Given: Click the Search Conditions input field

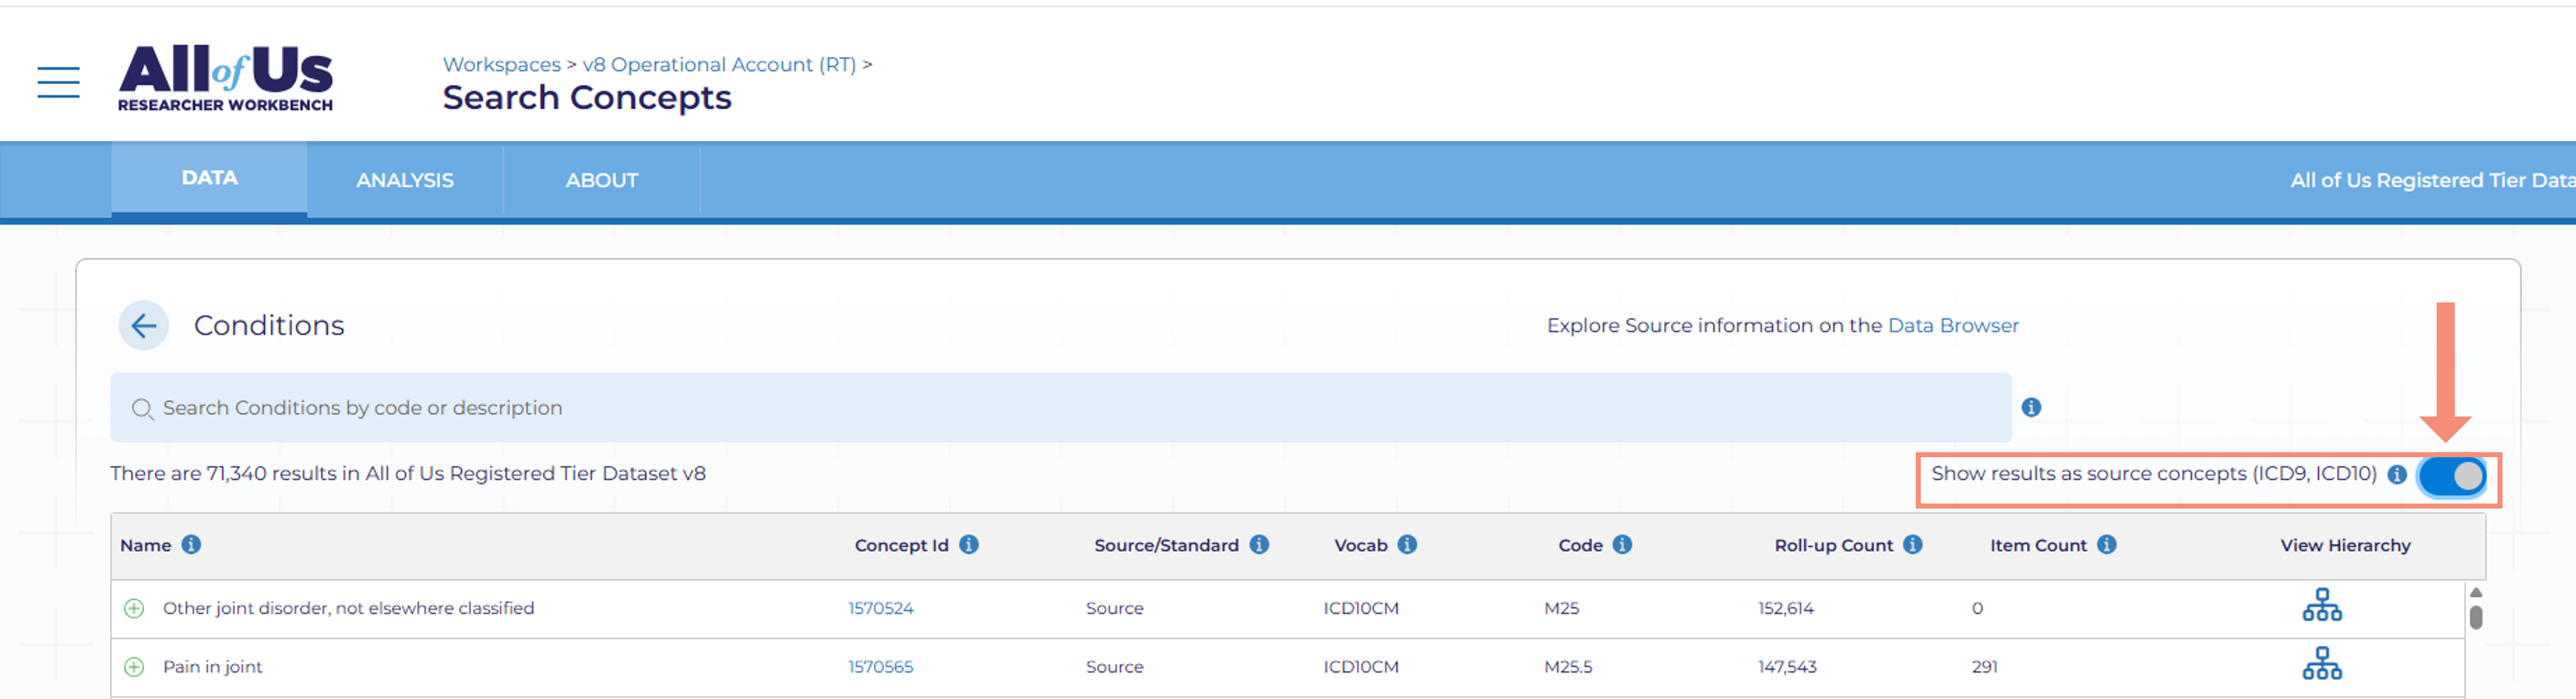Looking at the screenshot, I should (x=1060, y=407).
